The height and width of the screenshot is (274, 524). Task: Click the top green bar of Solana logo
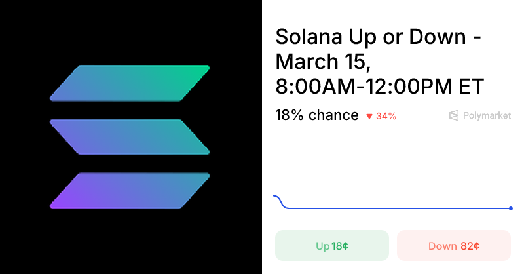(x=130, y=83)
